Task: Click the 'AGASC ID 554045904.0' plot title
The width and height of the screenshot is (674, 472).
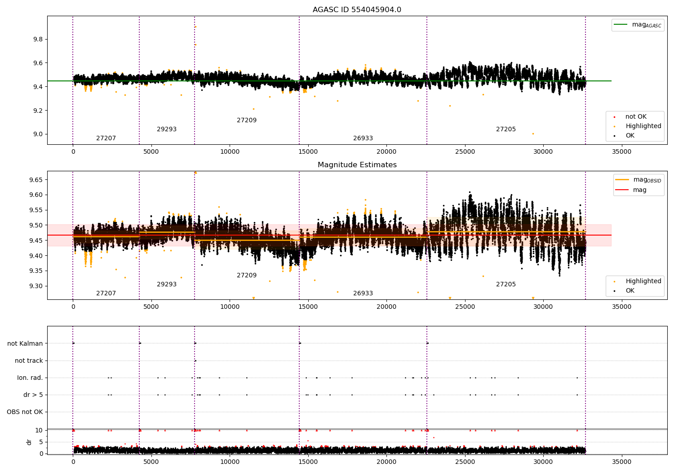Action: click(357, 10)
